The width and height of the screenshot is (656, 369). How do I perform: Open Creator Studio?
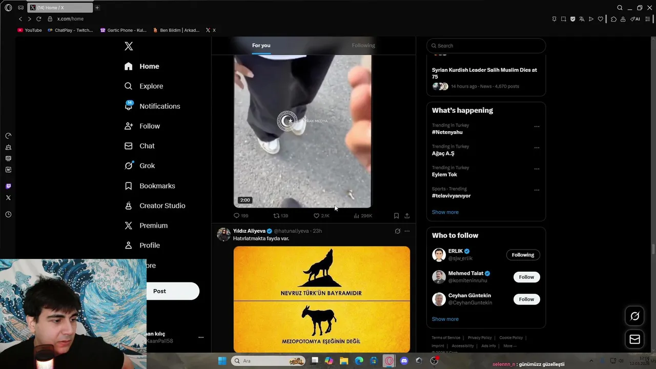pyautogui.click(x=155, y=206)
